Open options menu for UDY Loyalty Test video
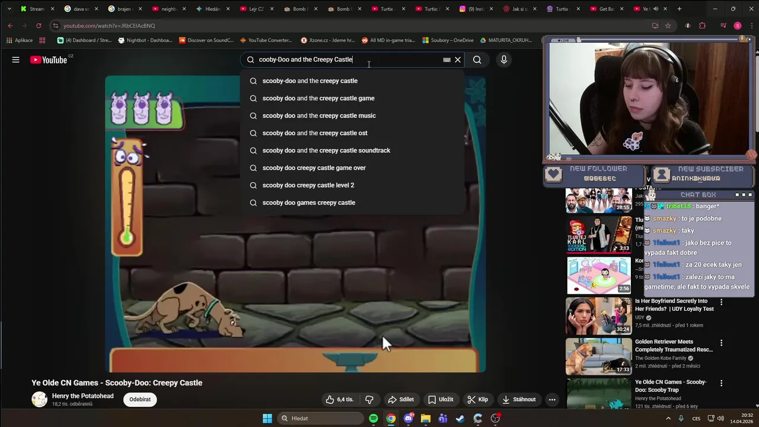This screenshot has width=759, height=427. [x=721, y=302]
